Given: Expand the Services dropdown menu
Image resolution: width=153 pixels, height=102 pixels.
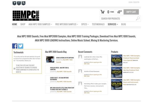Looking at the screenshot, I should click(113, 24).
